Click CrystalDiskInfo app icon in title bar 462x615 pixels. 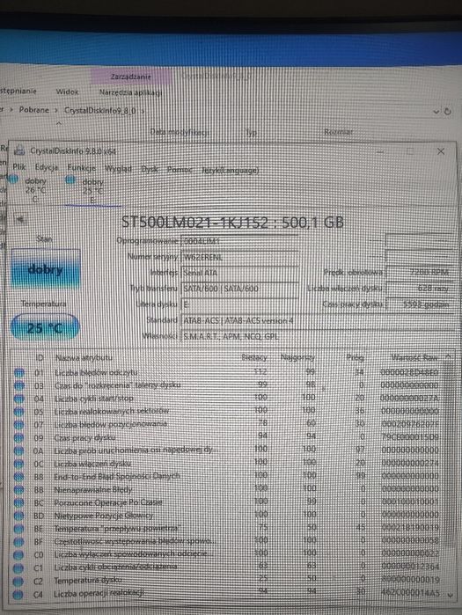(19, 150)
